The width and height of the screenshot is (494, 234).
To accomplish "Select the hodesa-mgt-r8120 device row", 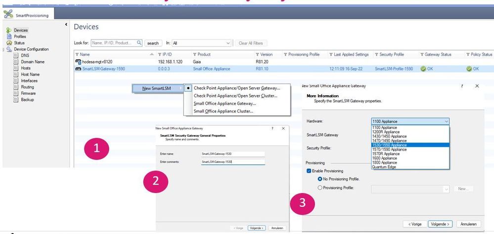I will [100, 62].
